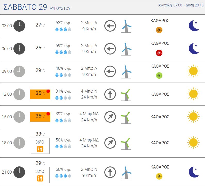Click the sunrise and sunset times text
This screenshot has width=205, height=187.
coord(181,5)
